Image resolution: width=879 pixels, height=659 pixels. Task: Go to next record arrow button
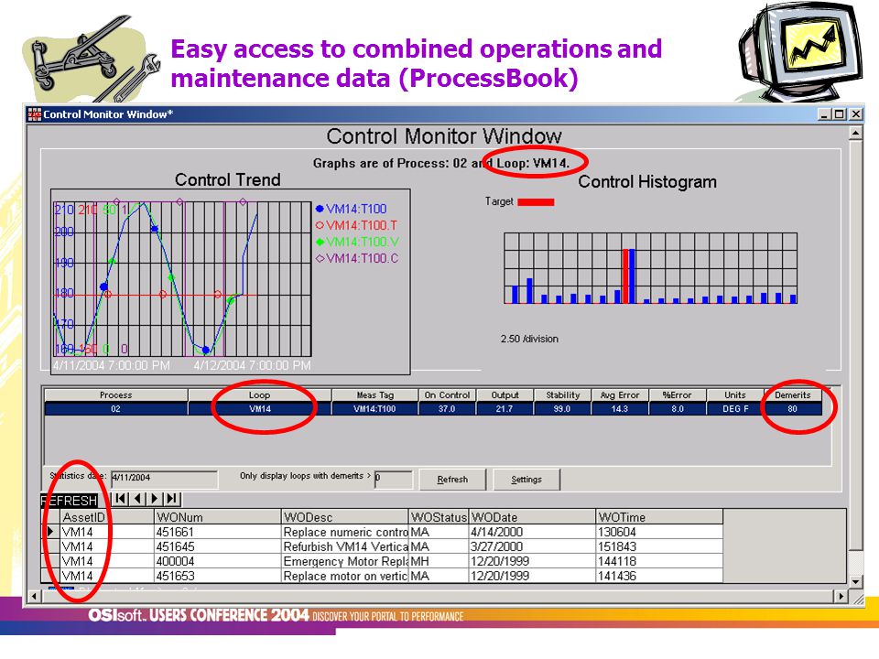[x=155, y=498]
